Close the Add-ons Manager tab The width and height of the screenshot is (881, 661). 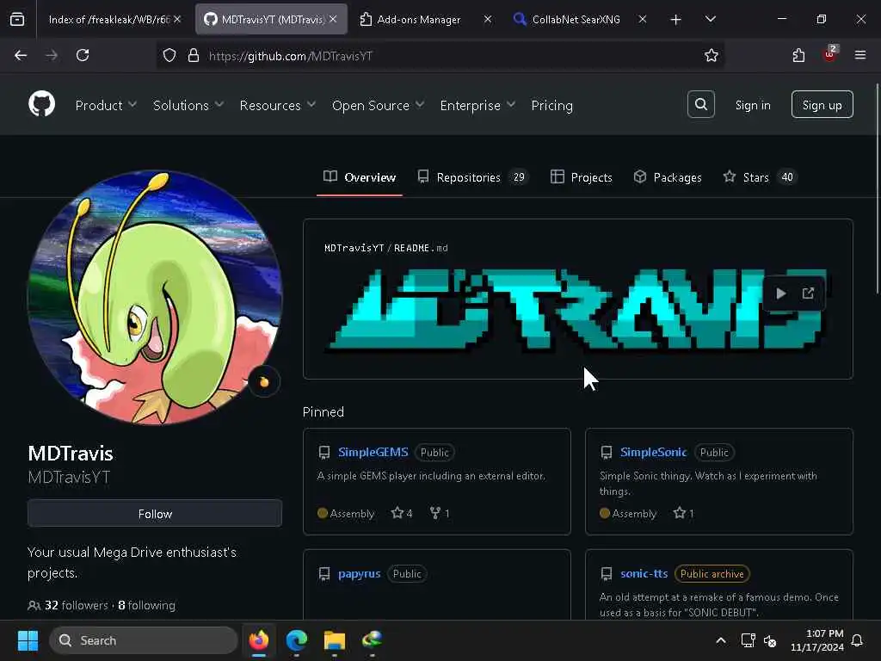[487, 19]
